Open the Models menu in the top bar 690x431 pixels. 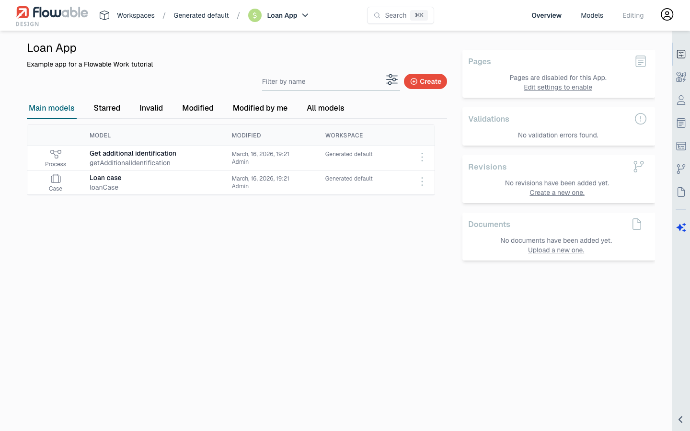(x=592, y=15)
